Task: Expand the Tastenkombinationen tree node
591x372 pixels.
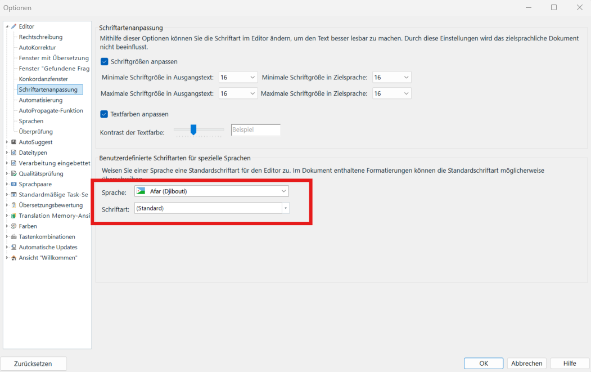Action: [7, 236]
